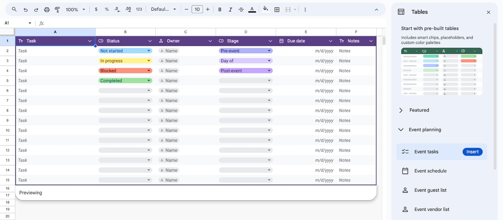Open the Default font dropdown
Image resolution: width=503 pixels, height=220 pixels.
pyautogui.click(x=163, y=10)
